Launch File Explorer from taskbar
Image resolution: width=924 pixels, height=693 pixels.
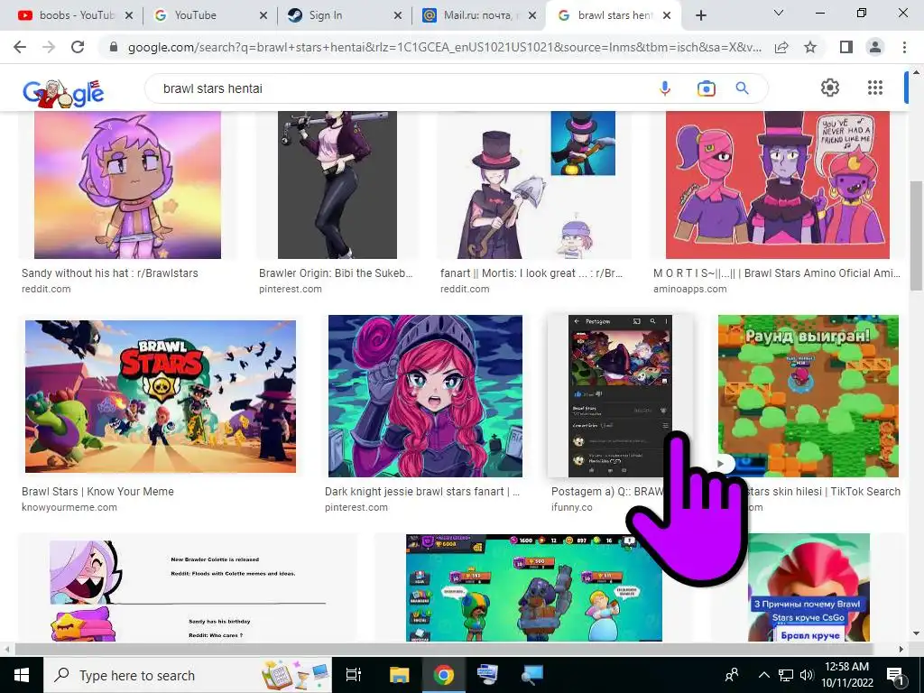coord(400,675)
